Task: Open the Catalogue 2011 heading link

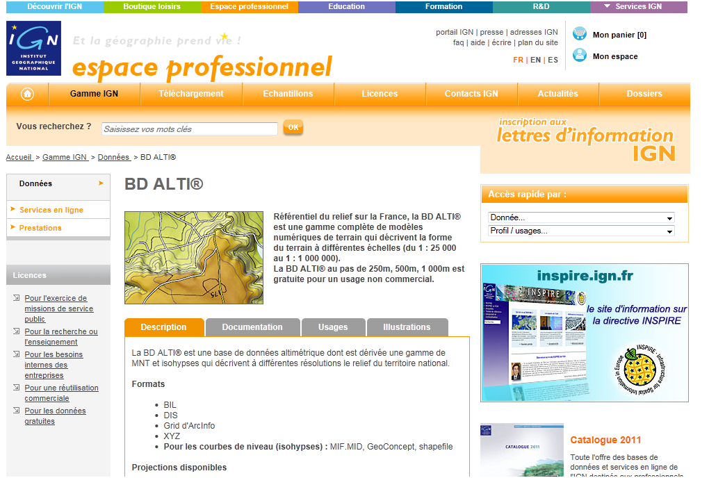Action: tap(605, 440)
